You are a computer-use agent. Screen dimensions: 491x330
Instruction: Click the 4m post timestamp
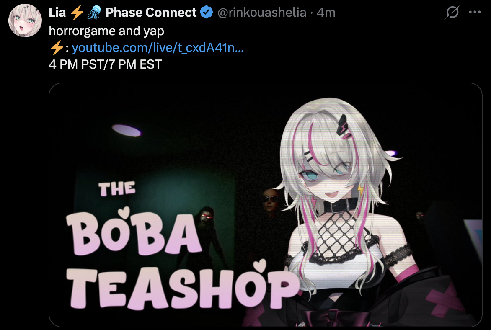click(326, 13)
